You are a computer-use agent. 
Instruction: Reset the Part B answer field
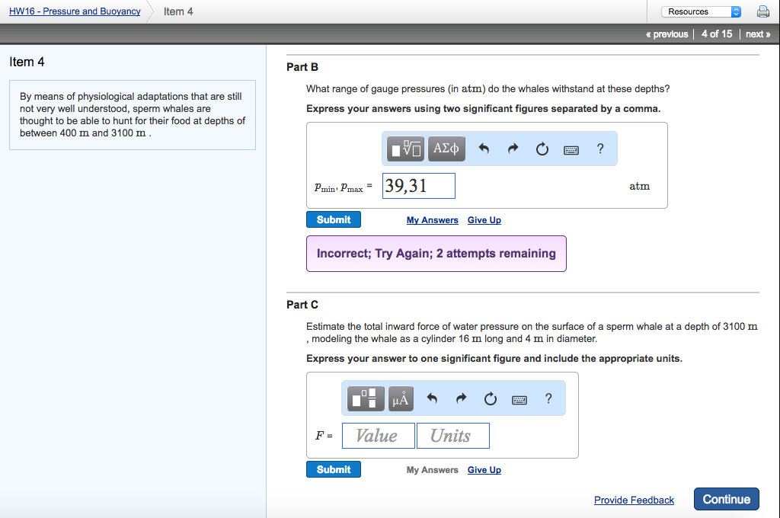point(542,149)
